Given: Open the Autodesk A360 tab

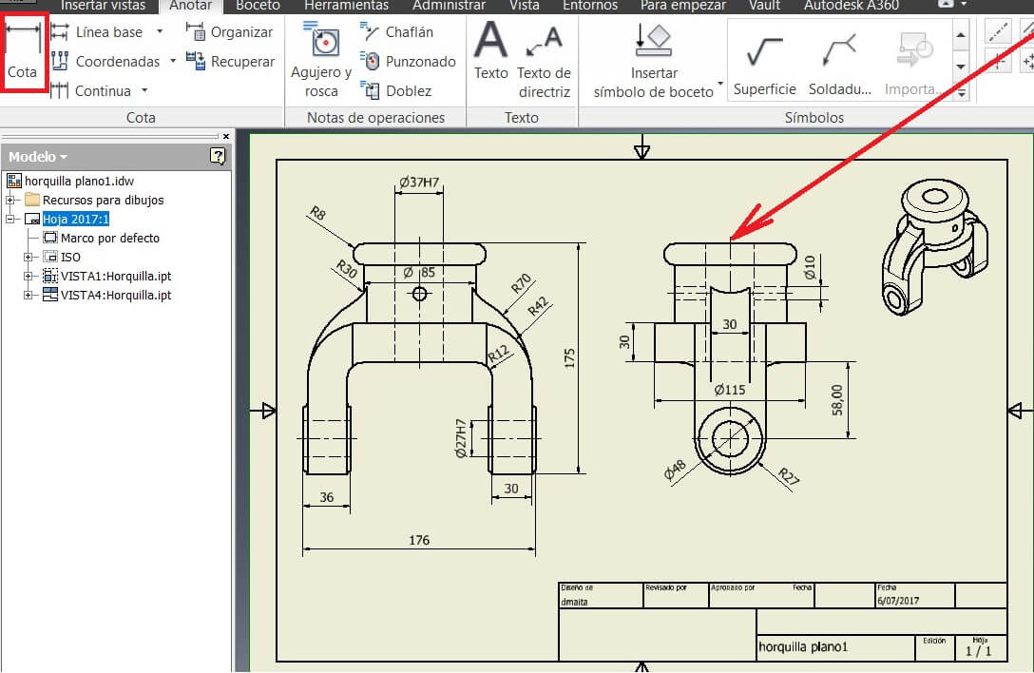Looking at the screenshot, I should 851,6.
